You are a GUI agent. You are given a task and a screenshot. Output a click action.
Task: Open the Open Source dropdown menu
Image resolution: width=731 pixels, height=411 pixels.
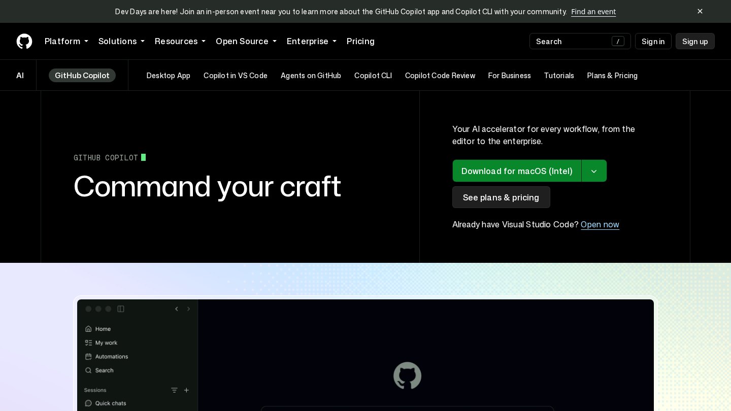(x=246, y=41)
